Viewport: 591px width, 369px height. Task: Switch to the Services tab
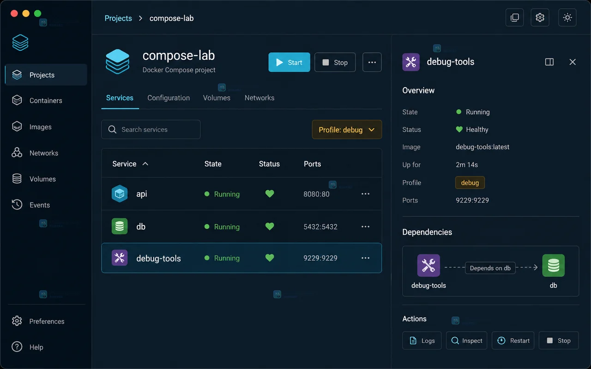120,98
